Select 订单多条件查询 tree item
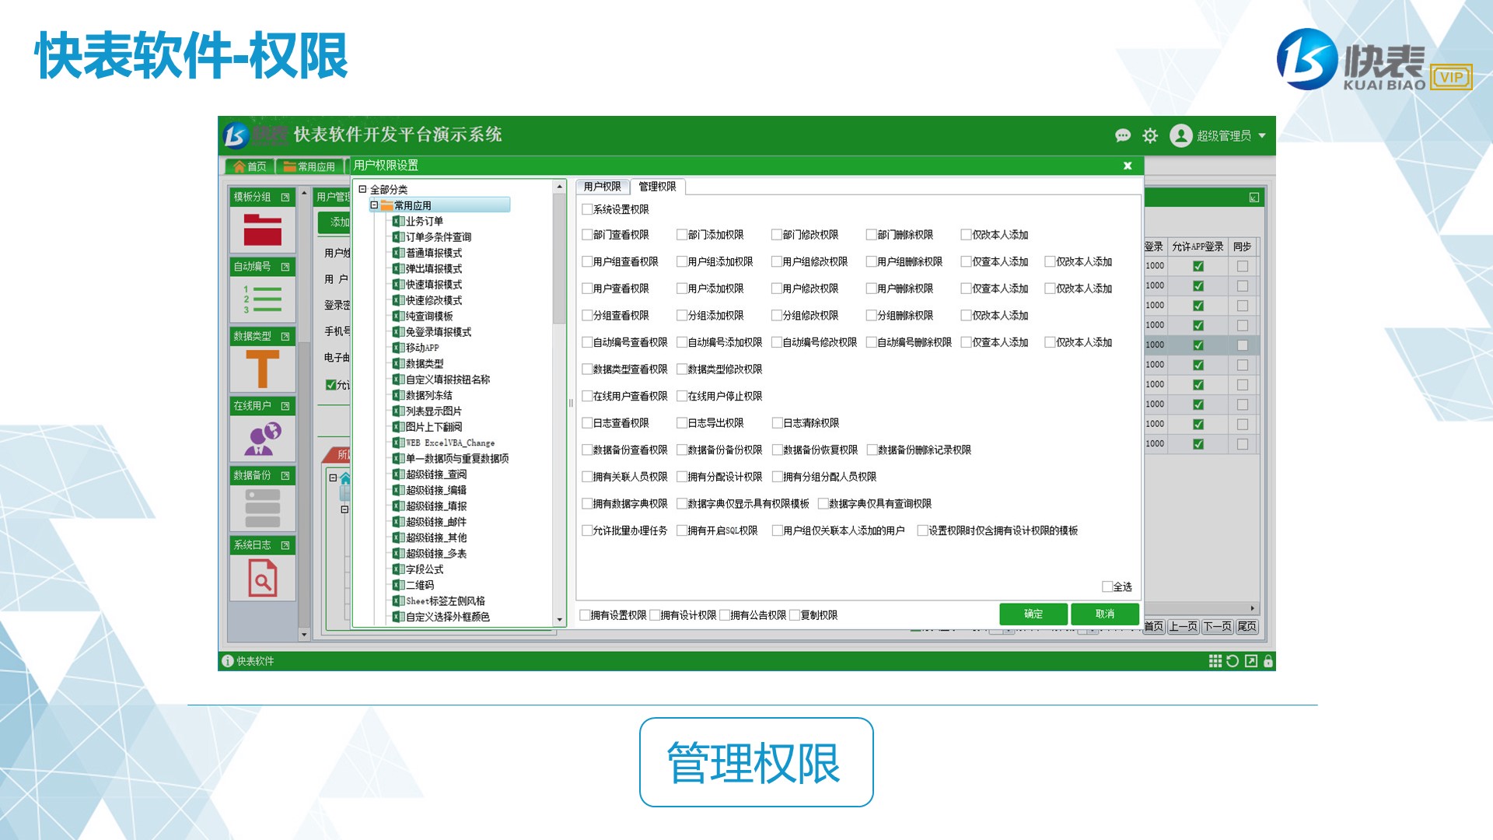1493x840 pixels. [439, 237]
